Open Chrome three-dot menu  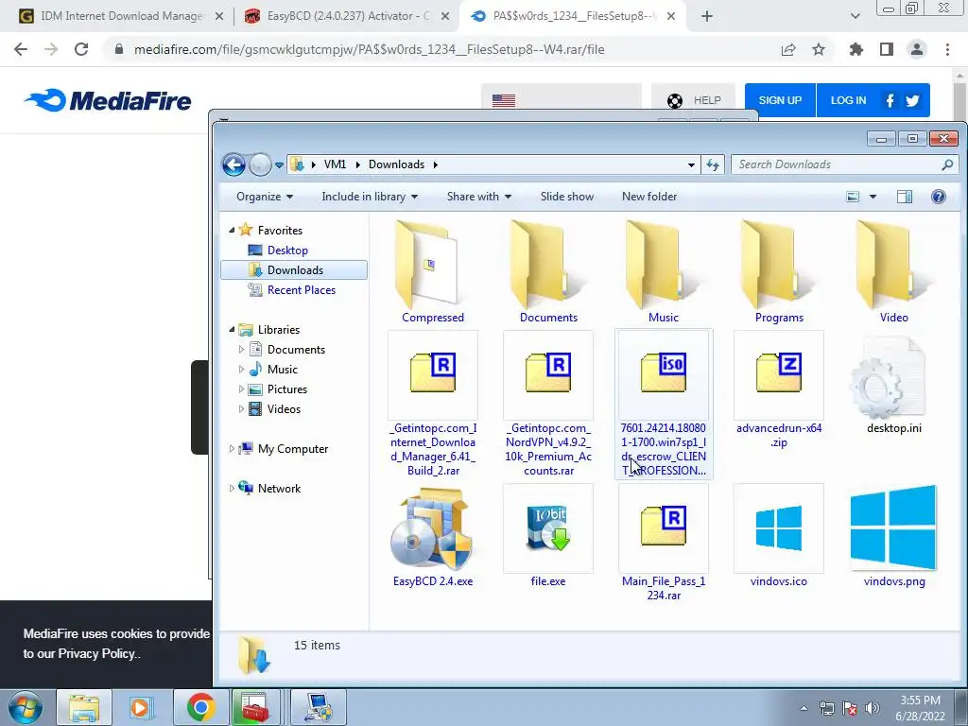(947, 49)
